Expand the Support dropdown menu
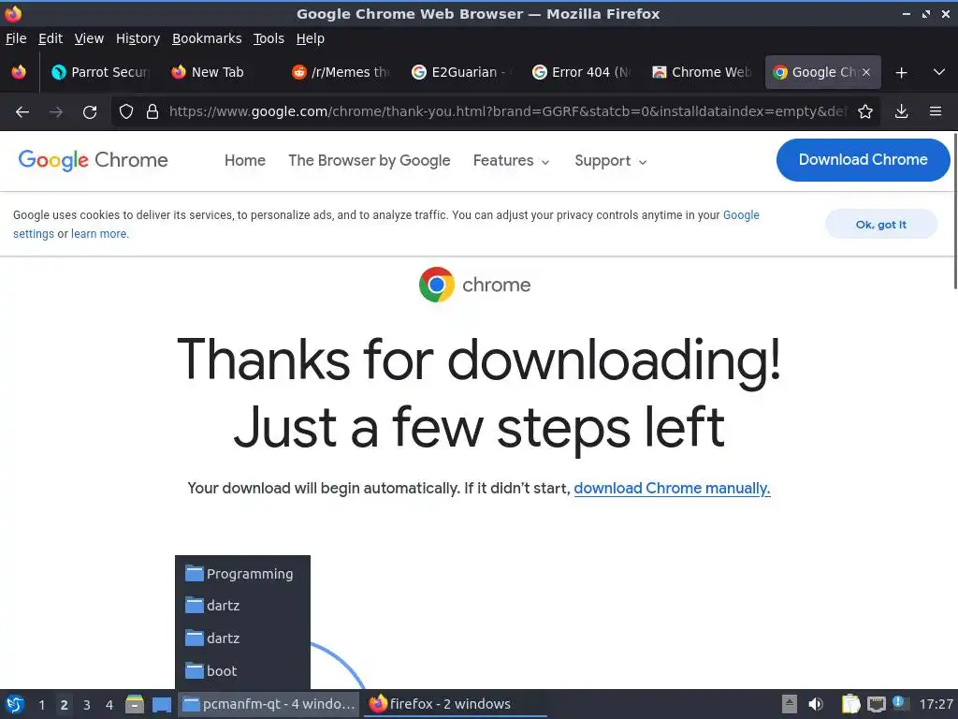The height and width of the screenshot is (719, 958). click(610, 161)
